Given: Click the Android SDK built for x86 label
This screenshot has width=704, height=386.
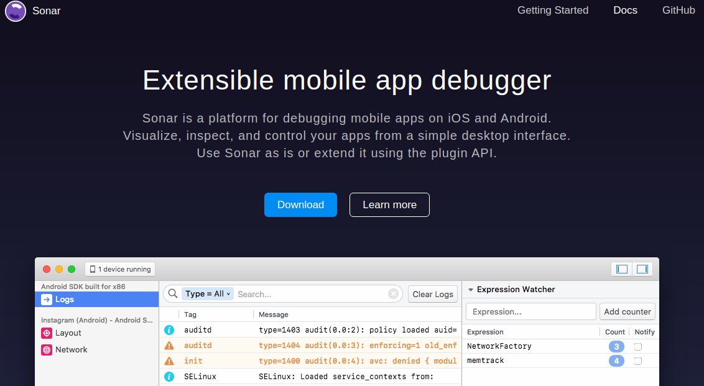Looking at the screenshot, I should tap(83, 287).
